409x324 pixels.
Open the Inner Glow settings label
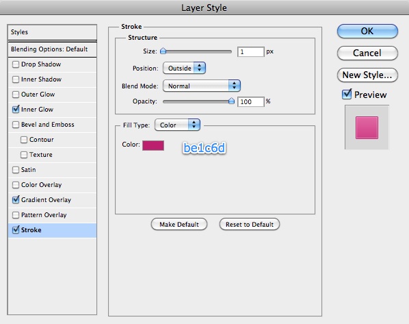coord(37,110)
